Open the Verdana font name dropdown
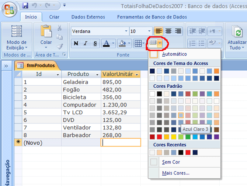The image size is (247, 186). pos(126,31)
